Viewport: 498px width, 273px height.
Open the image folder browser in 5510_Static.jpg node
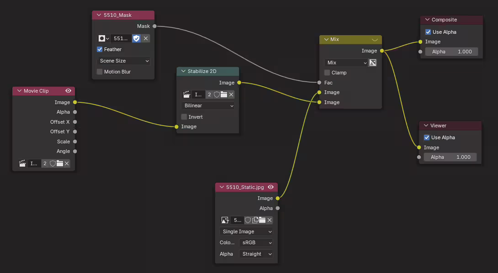point(262,220)
